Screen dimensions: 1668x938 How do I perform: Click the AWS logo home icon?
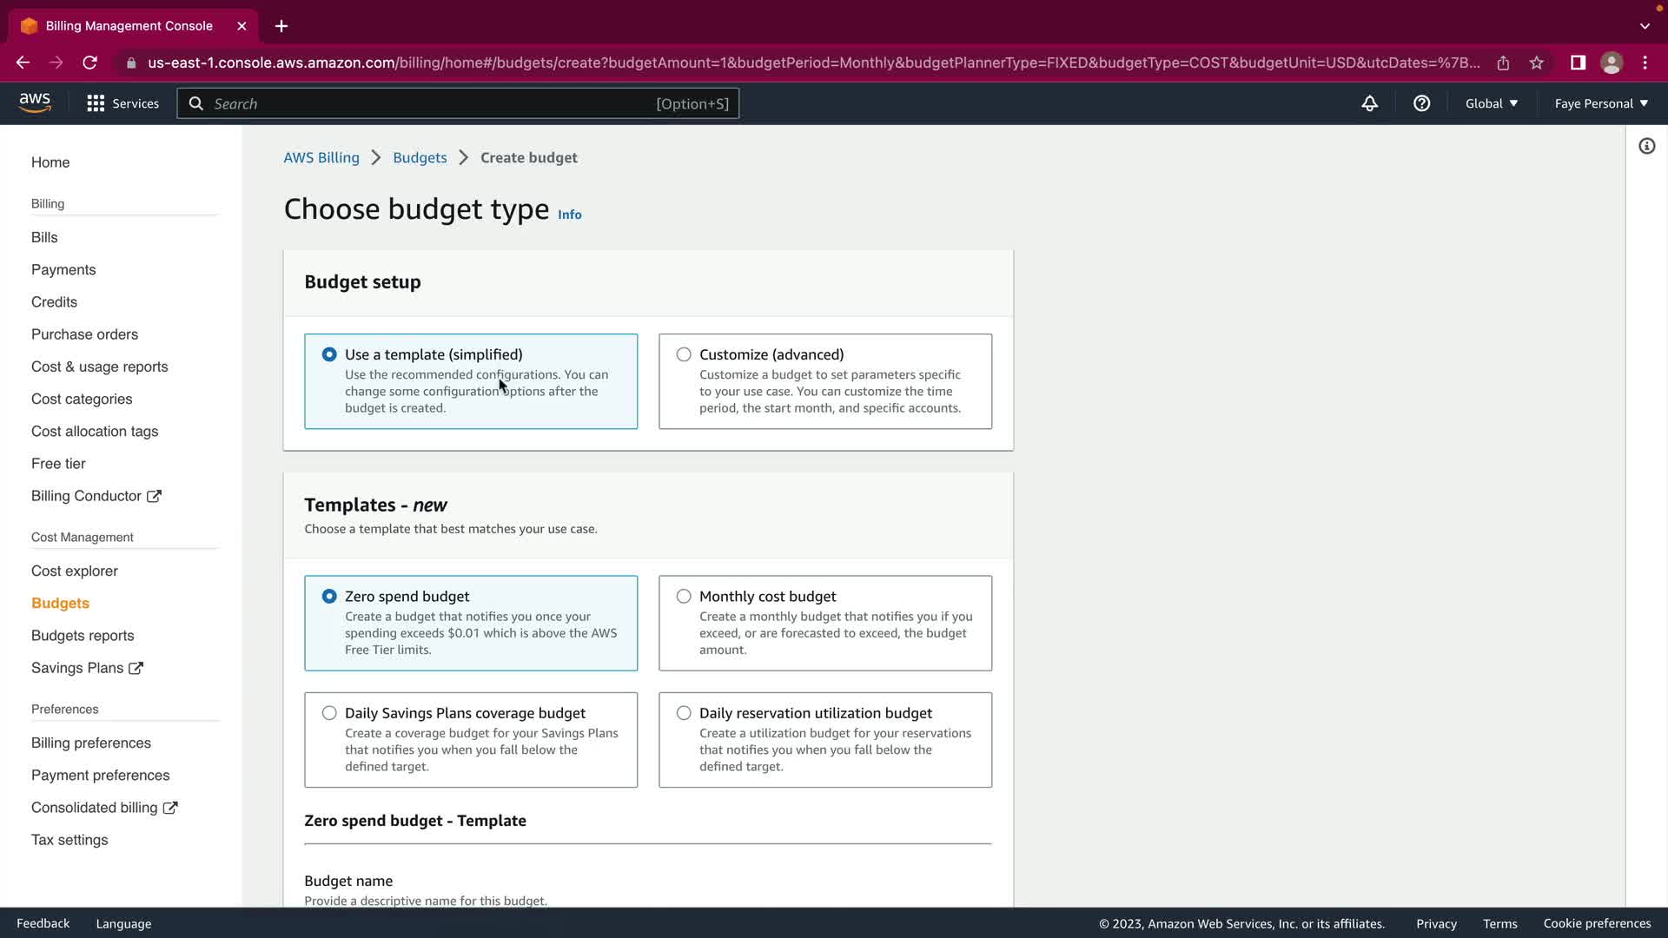(x=35, y=102)
